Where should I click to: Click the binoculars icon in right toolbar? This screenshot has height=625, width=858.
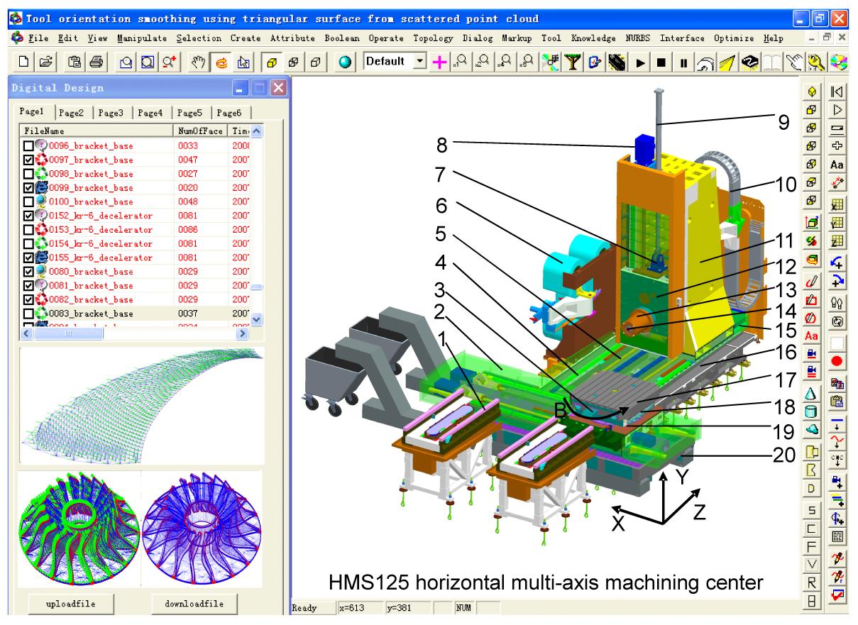837,302
